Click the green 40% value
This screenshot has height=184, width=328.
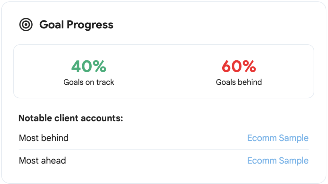pyautogui.click(x=89, y=66)
